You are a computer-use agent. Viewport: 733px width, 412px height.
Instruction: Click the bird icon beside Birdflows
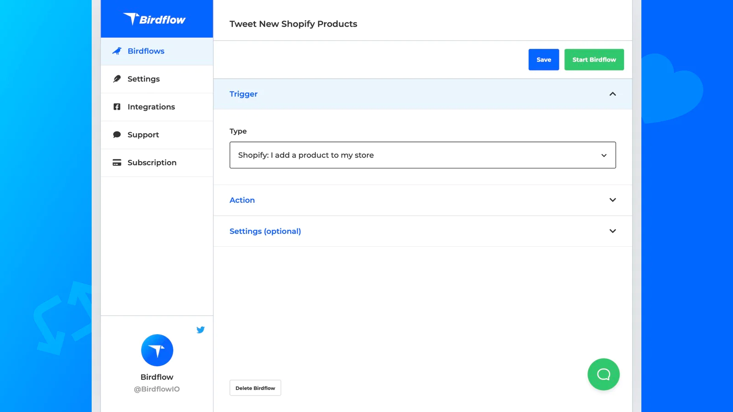click(117, 51)
